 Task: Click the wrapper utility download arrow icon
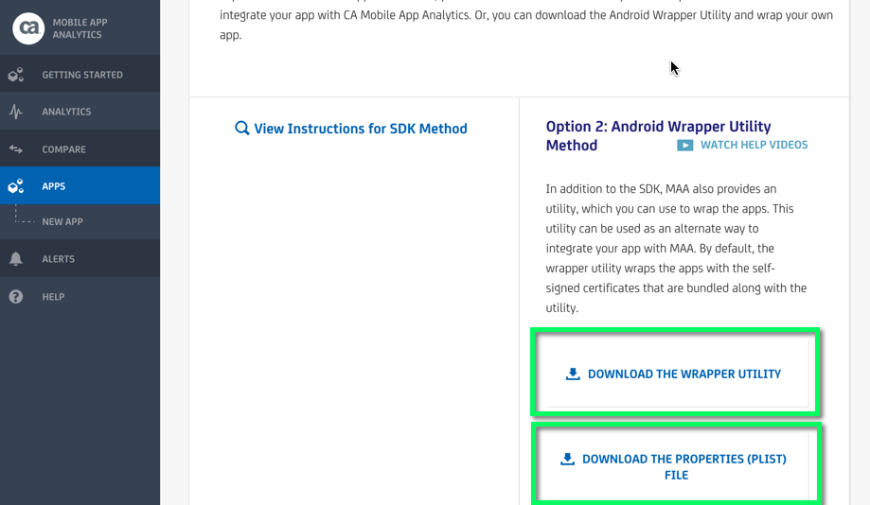[x=573, y=374]
